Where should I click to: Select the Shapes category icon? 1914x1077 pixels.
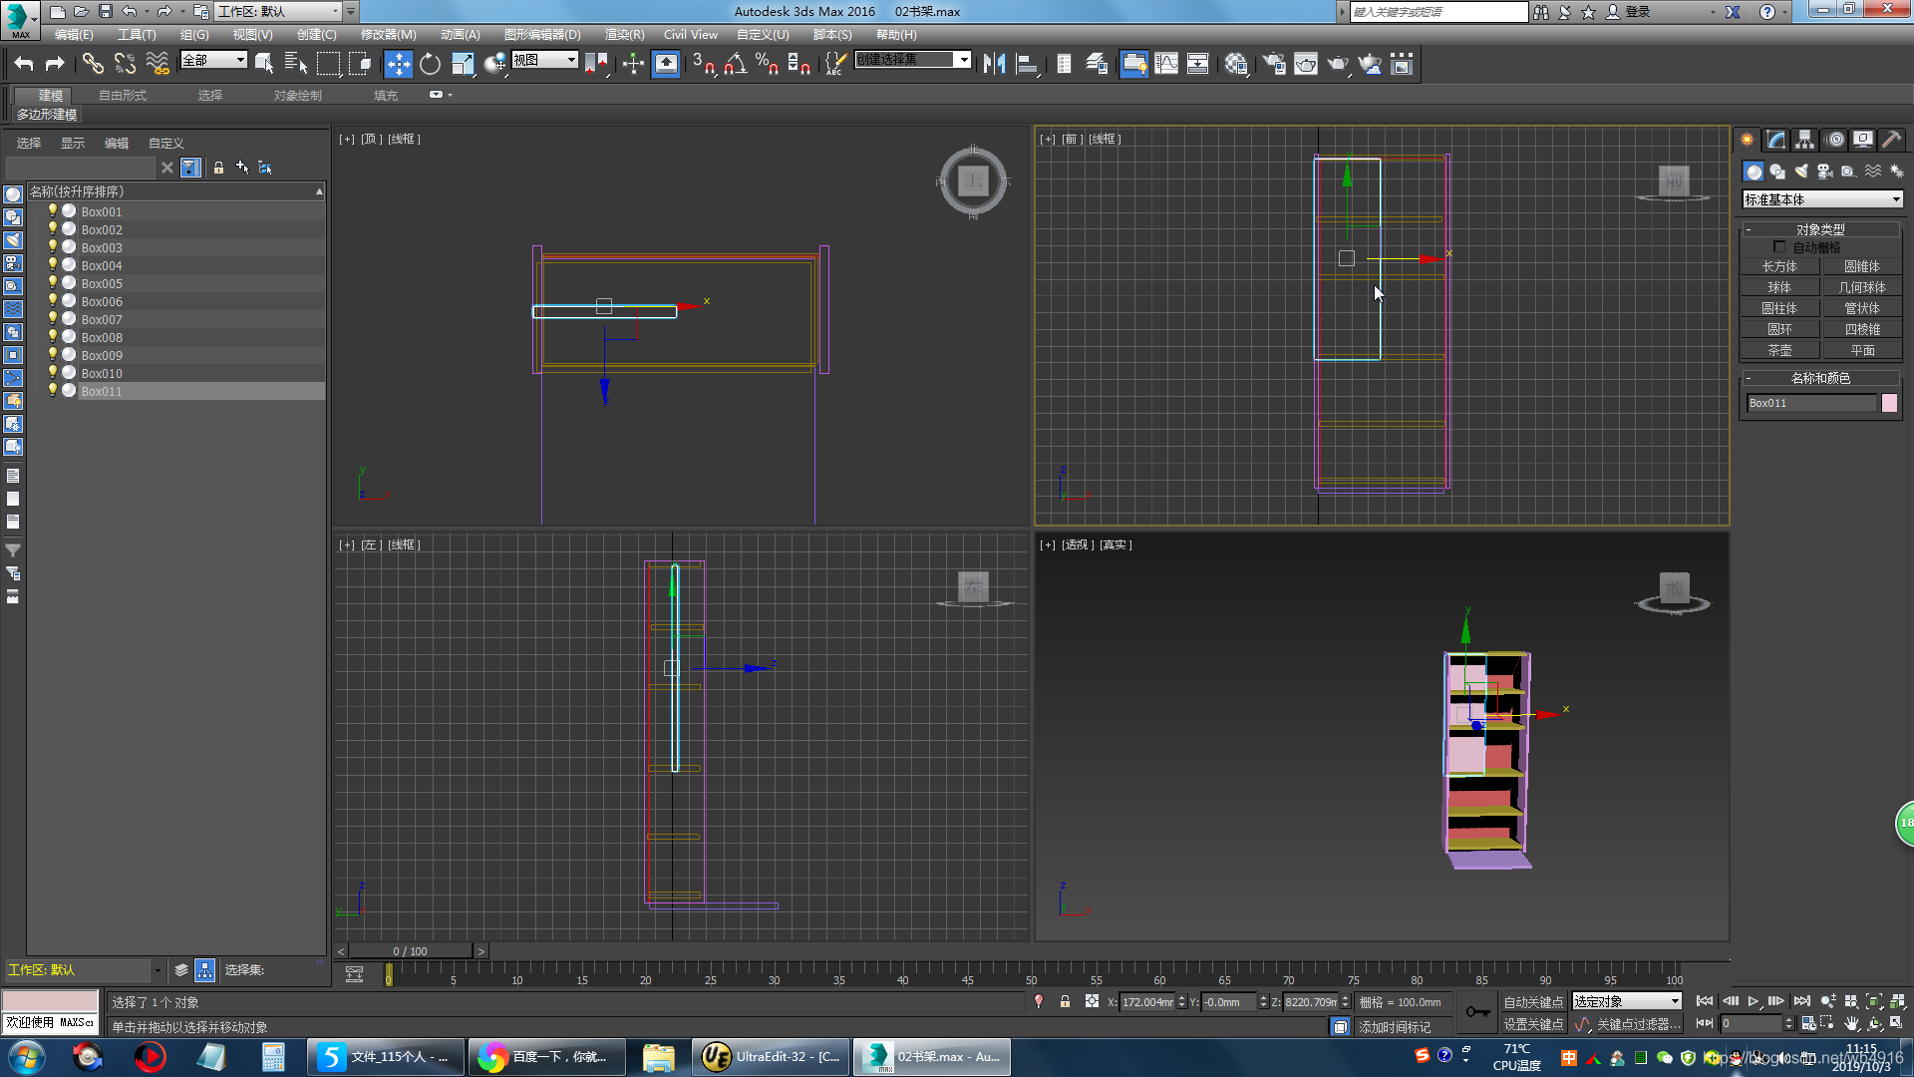point(1777,172)
